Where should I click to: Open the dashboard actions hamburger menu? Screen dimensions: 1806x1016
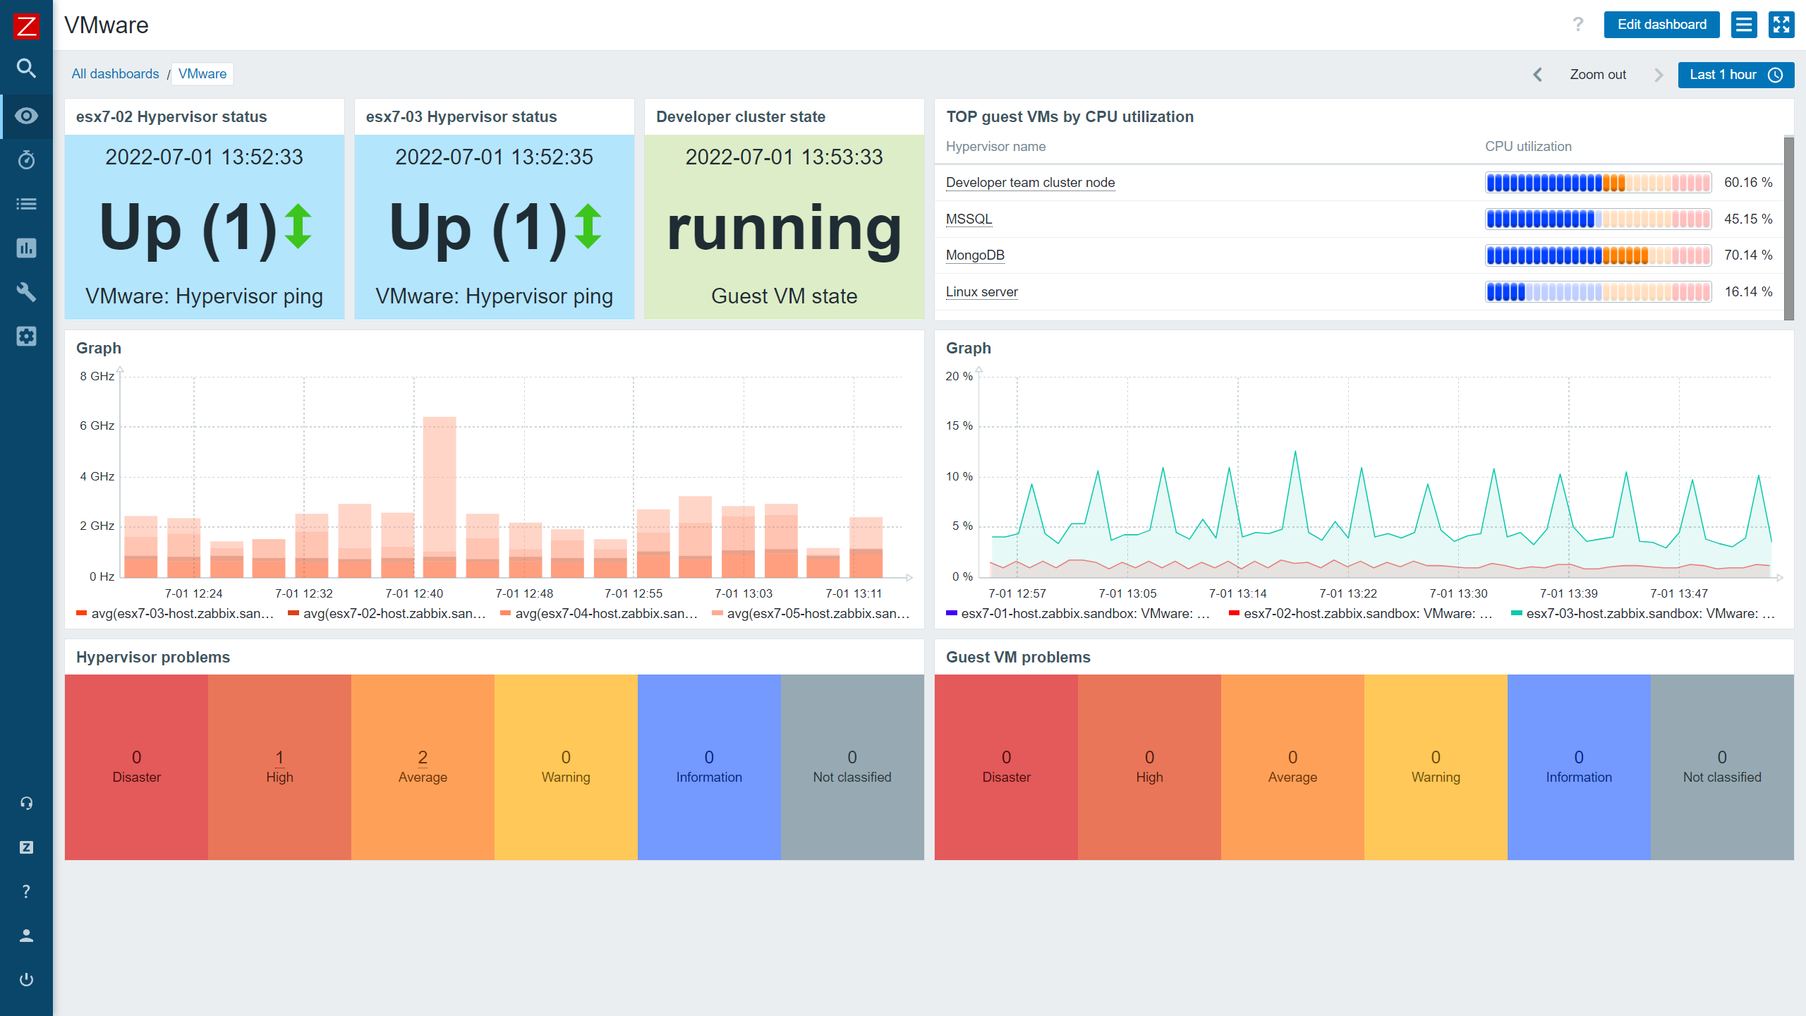click(1744, 25)
